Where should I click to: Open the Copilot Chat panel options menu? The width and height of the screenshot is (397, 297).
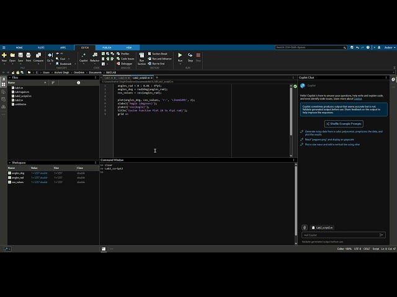tap(386, 77)
